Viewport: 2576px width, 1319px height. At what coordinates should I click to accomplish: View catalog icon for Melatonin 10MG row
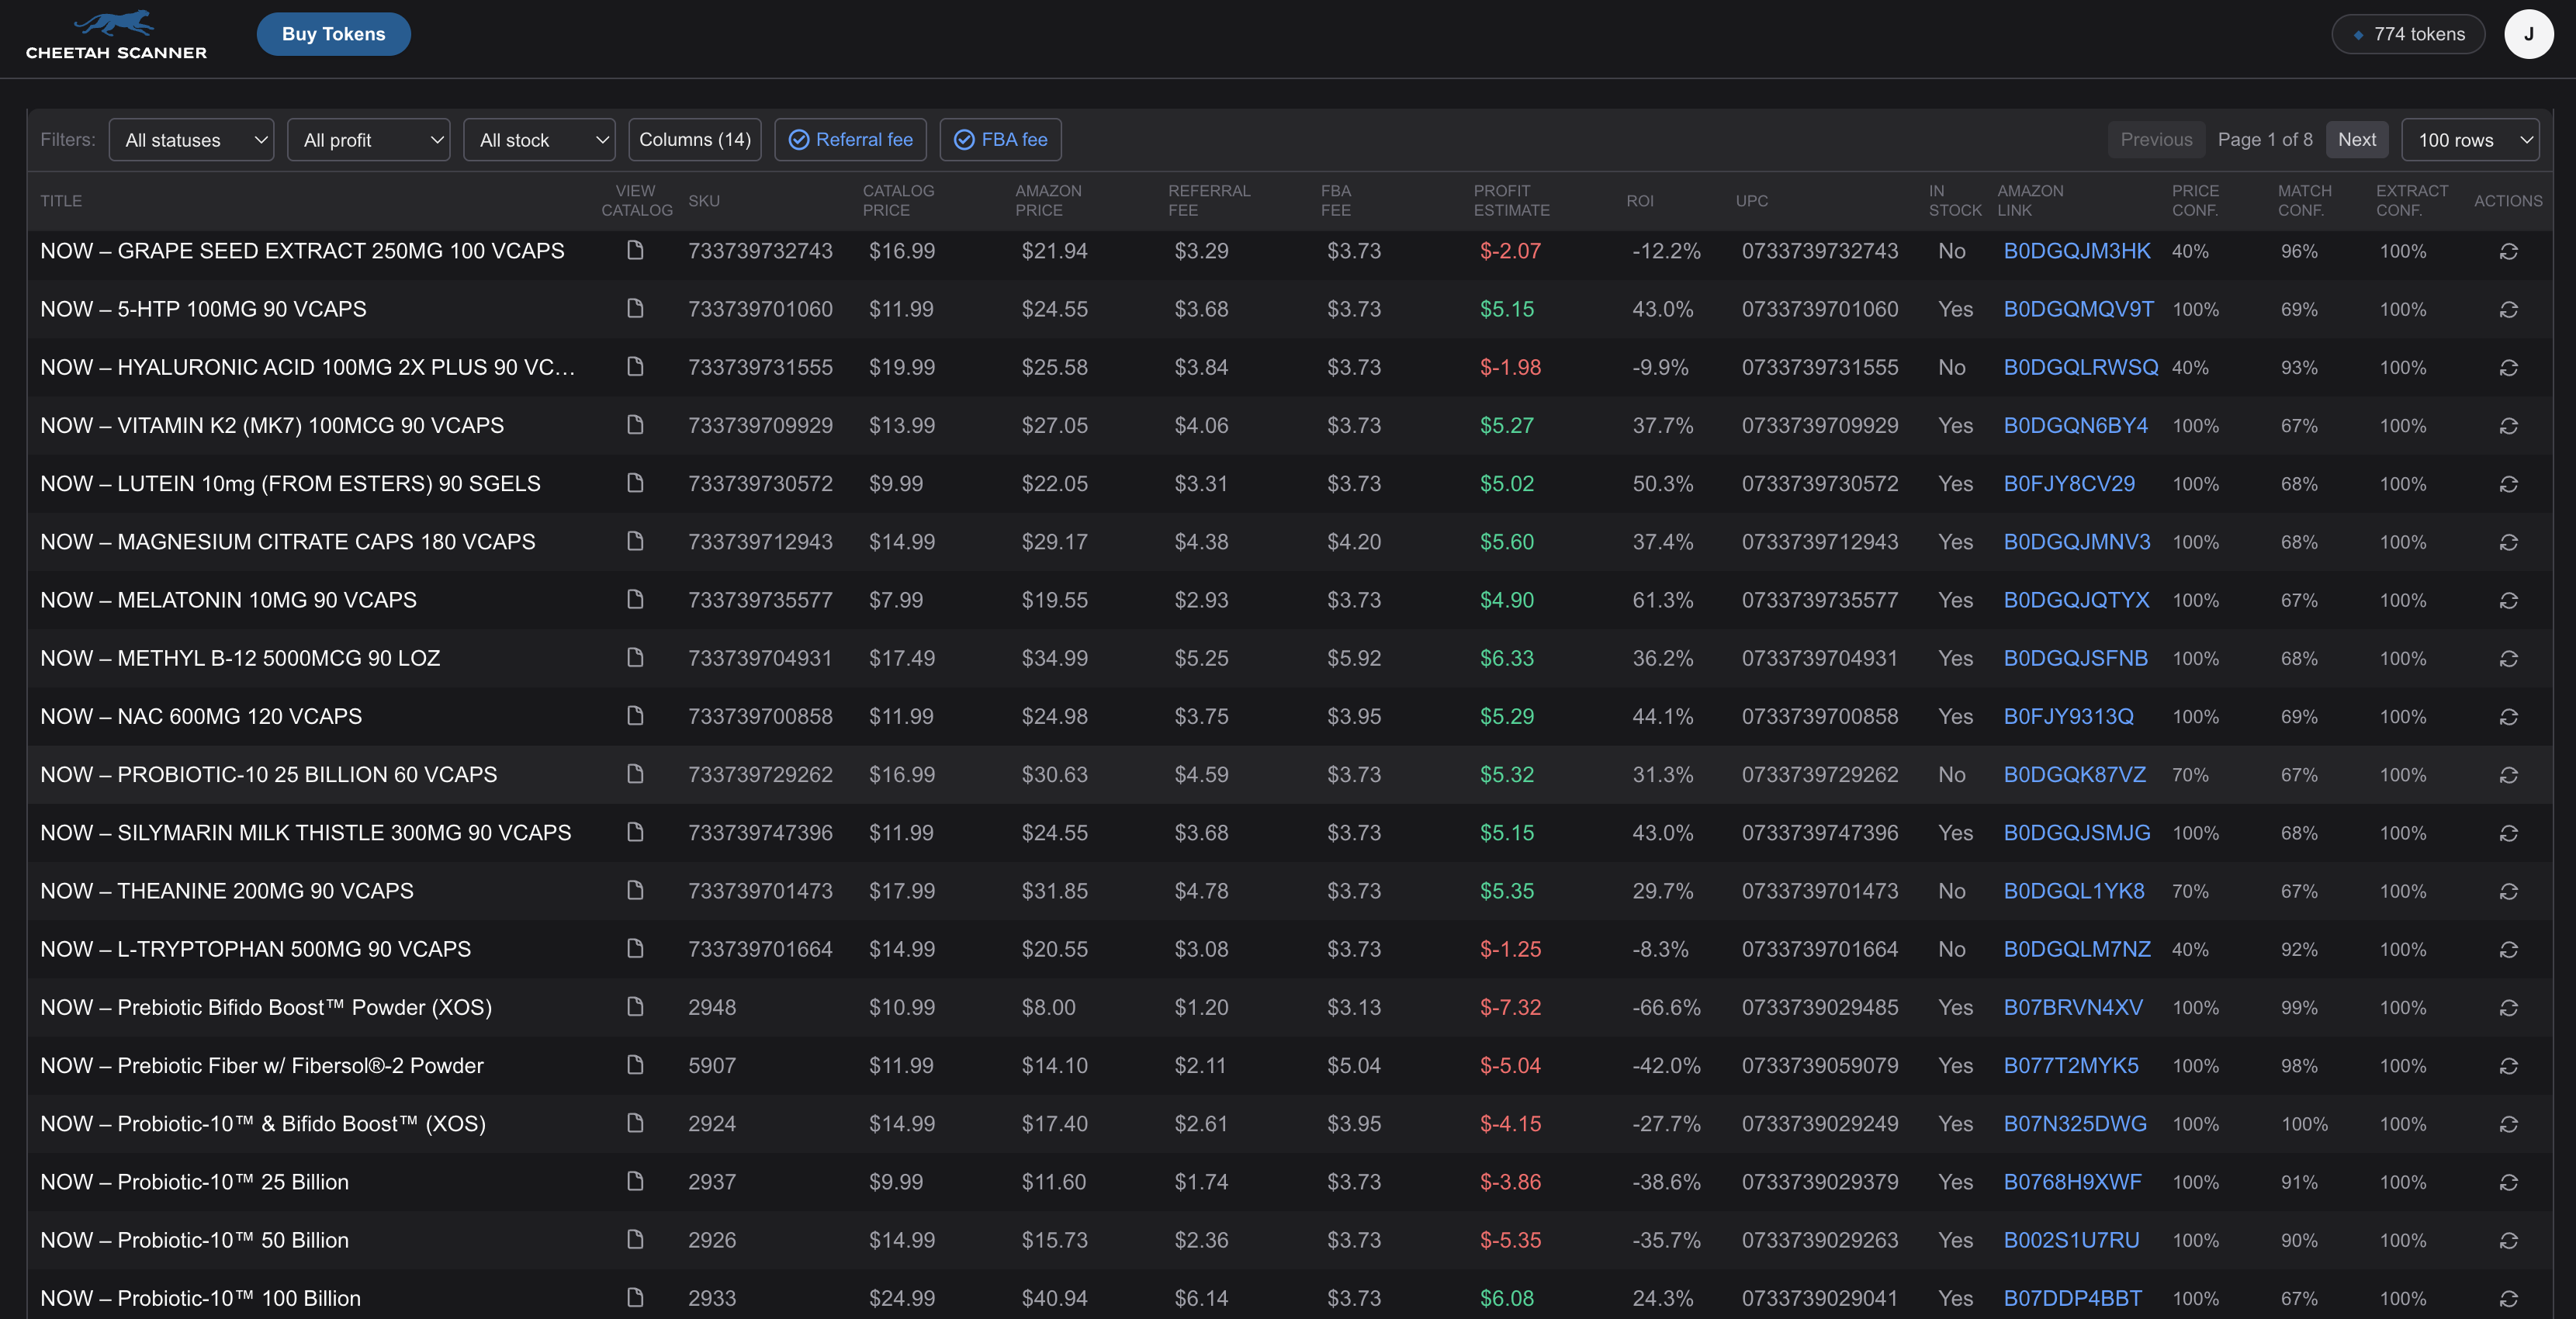point(635,599)
